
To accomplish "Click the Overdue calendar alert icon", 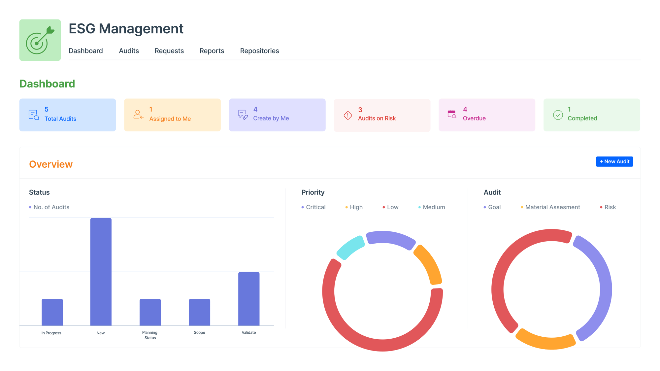I will coord(452,114).
